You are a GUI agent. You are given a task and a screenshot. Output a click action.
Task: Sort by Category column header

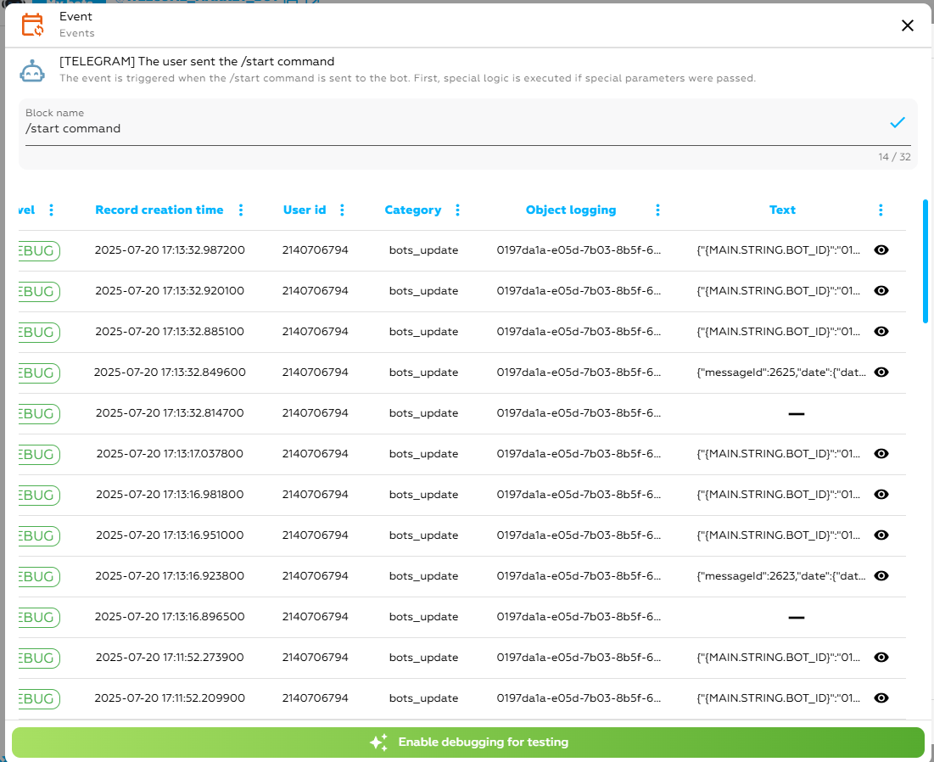(413, 210)
